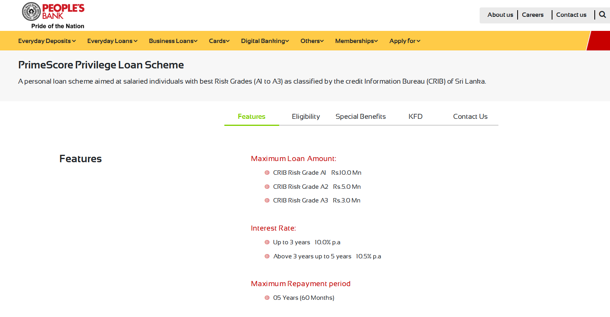Click the 'CRIB Risk Grade A2 Rs.5.0 Mn' line
The width and height of the screenshot is (610, 317).
click(317, 187)
